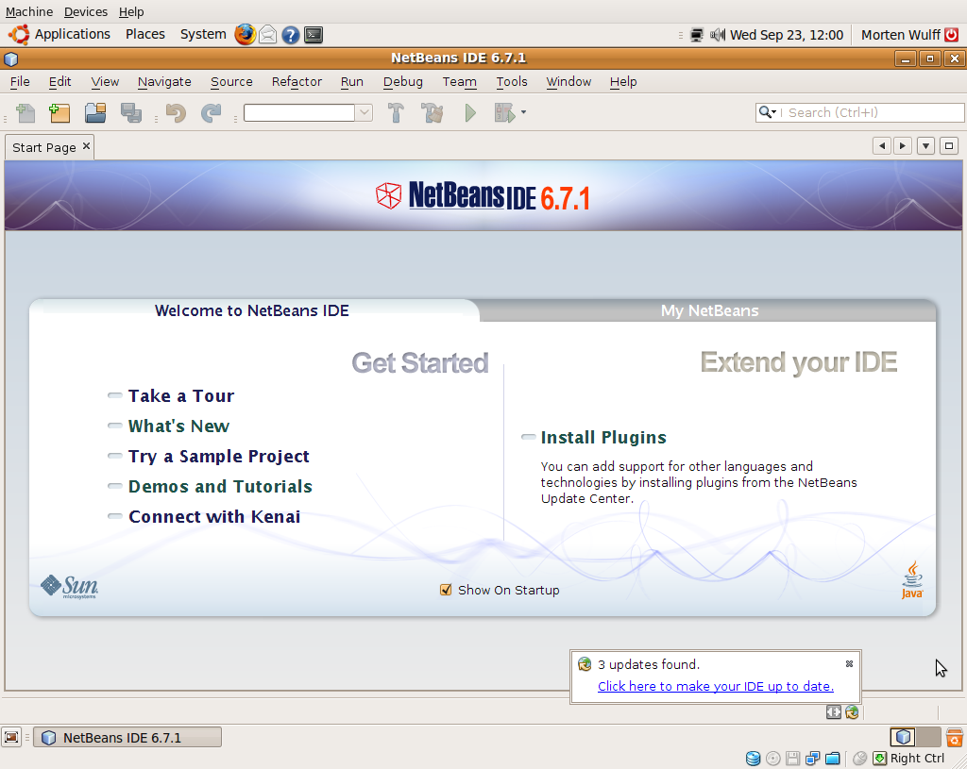
Task: Open the Team menu
Action: [460, 81]
